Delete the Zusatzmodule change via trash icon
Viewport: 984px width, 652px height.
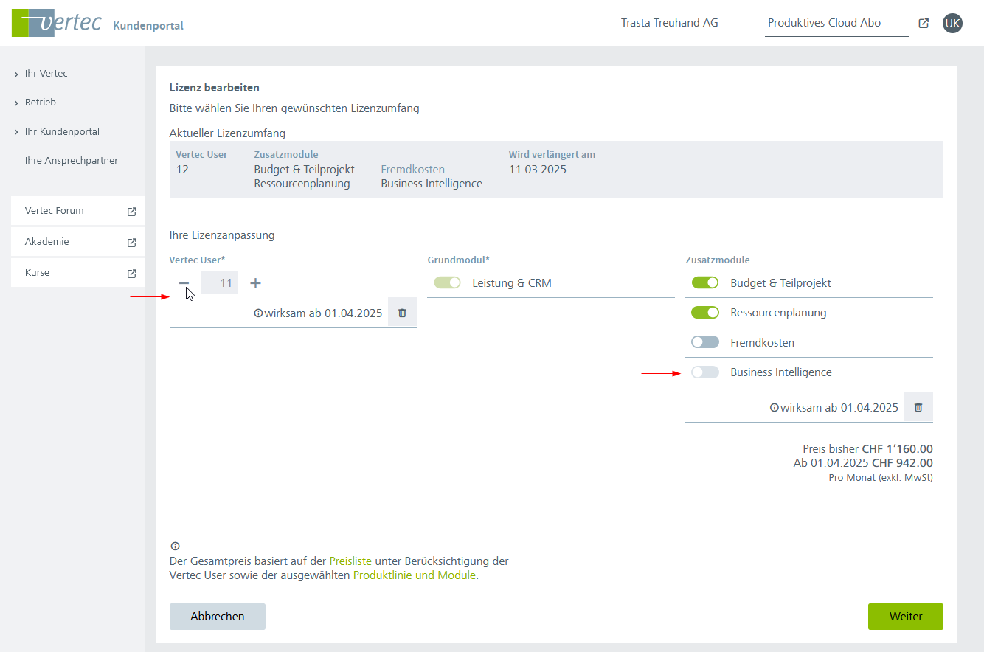point(918,407)
